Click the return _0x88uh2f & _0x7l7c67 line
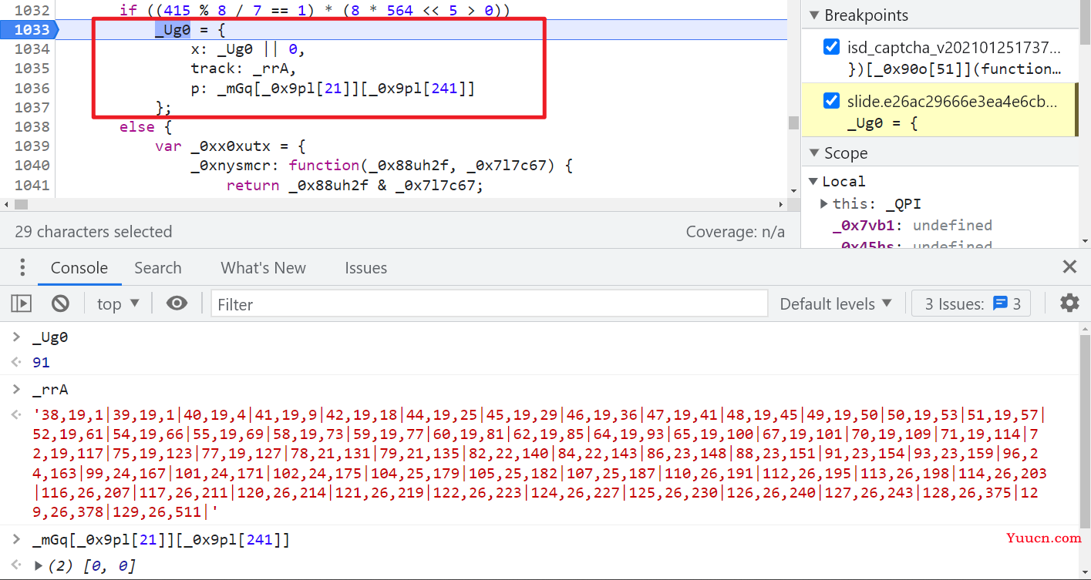The height and width of the screenshot is (580, 1091). (x=355, y=185)
